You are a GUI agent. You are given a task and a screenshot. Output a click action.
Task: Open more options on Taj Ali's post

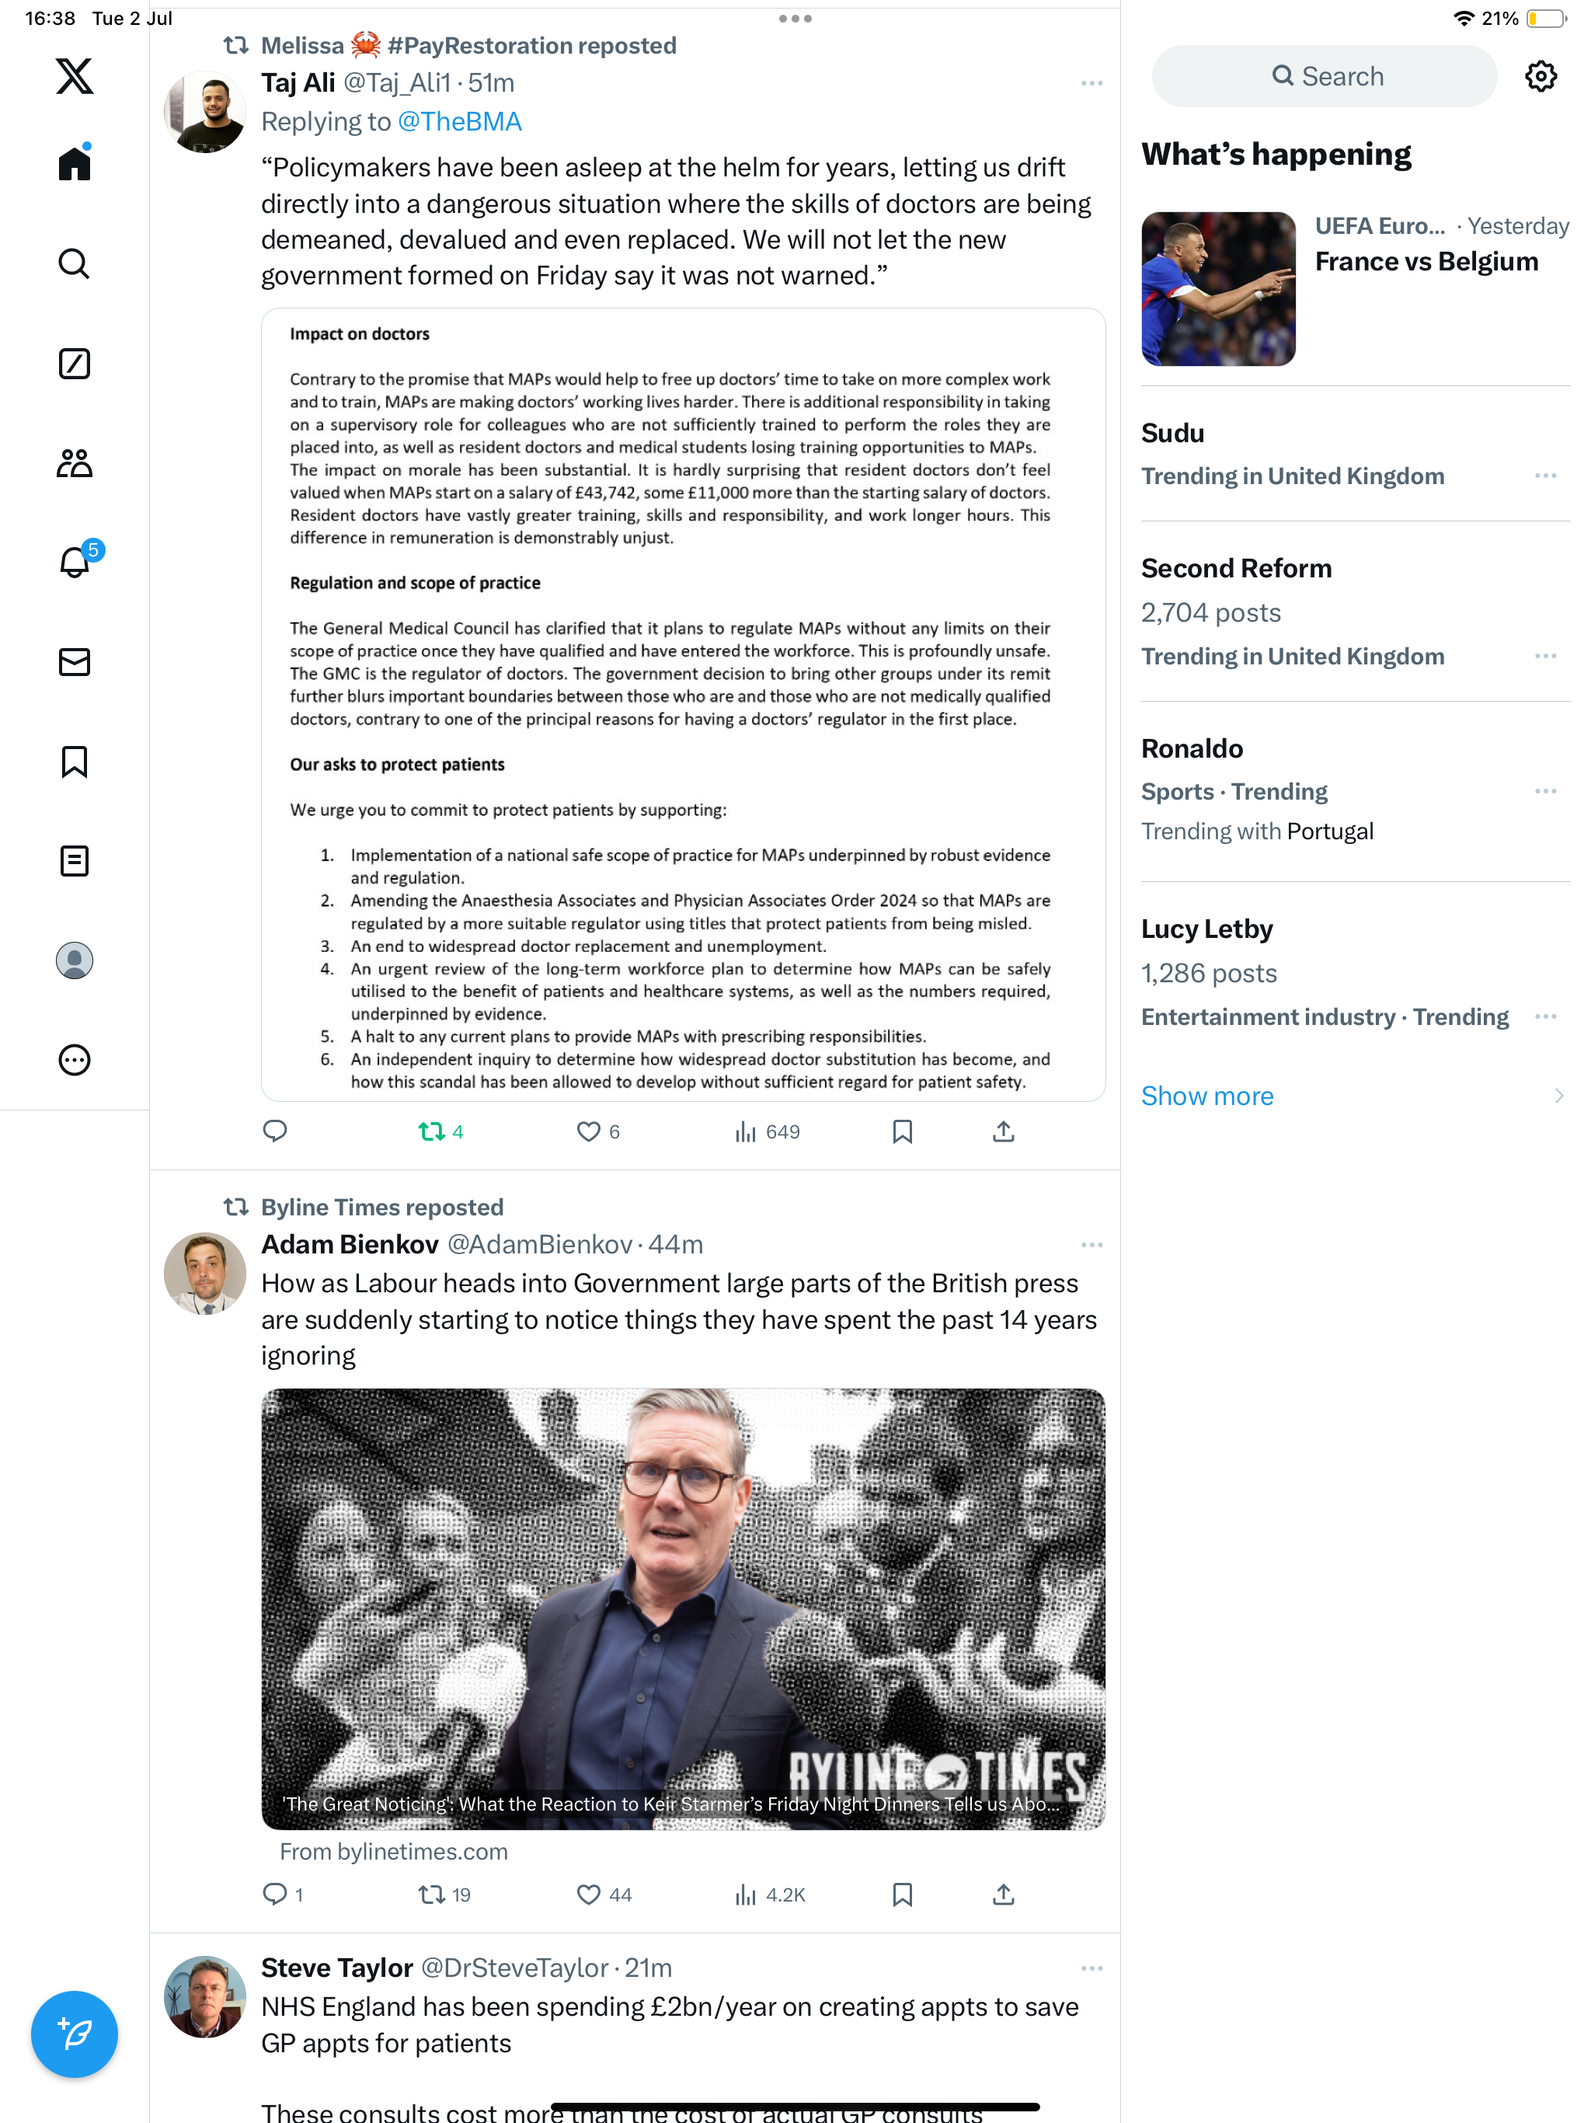click(x=1091, y=83)
